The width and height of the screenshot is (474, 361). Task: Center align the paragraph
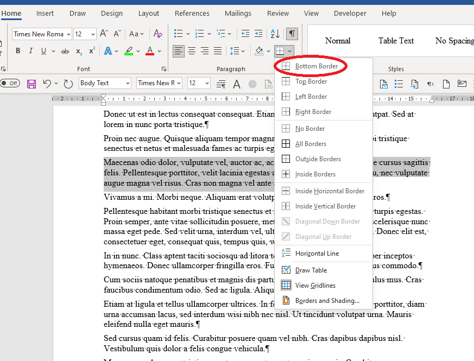[192, 51]
